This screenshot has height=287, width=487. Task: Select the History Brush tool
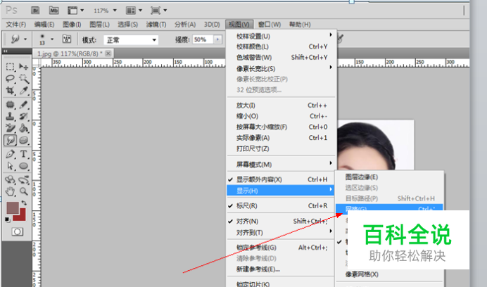[x=24, y=117]
